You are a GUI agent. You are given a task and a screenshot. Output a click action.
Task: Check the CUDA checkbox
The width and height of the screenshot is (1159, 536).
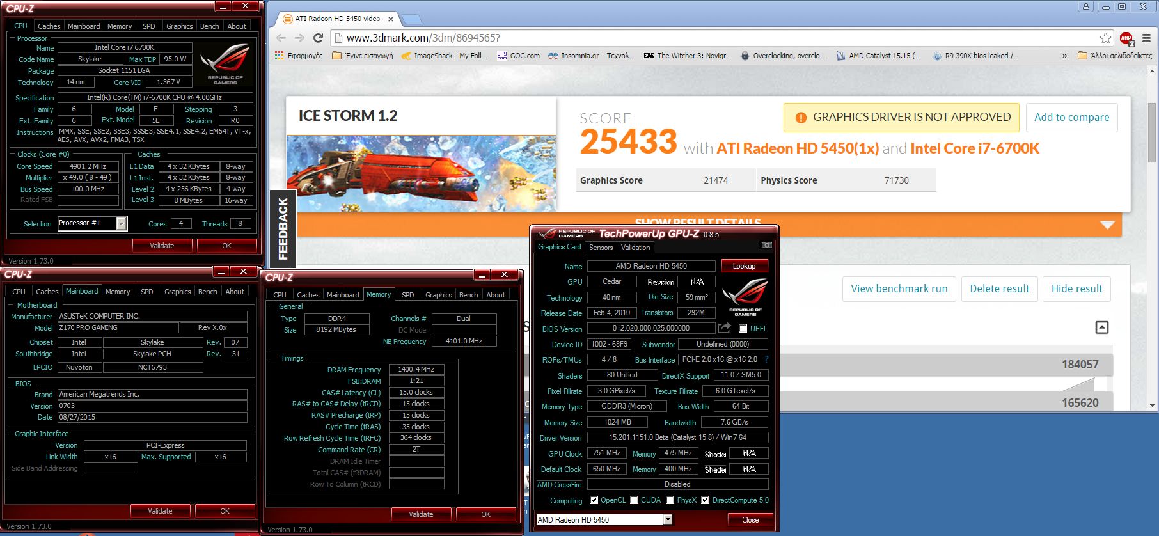tap(635, 500)
